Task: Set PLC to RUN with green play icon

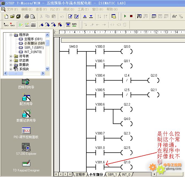Action: click(x=125, y=16)
